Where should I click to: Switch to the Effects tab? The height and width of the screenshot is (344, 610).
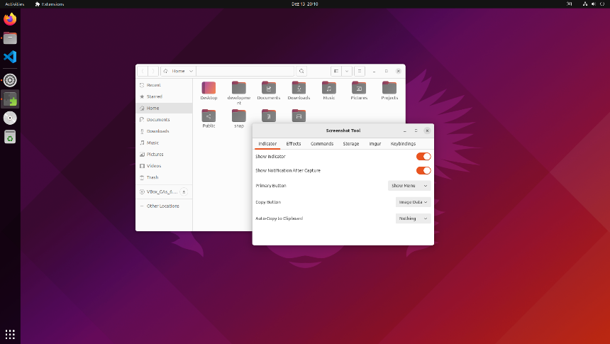tap(294, 143)
